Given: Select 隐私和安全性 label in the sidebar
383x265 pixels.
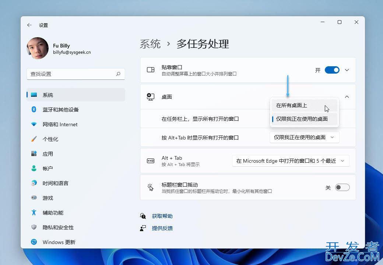Looking at the screenshot, I should (58, 227).
